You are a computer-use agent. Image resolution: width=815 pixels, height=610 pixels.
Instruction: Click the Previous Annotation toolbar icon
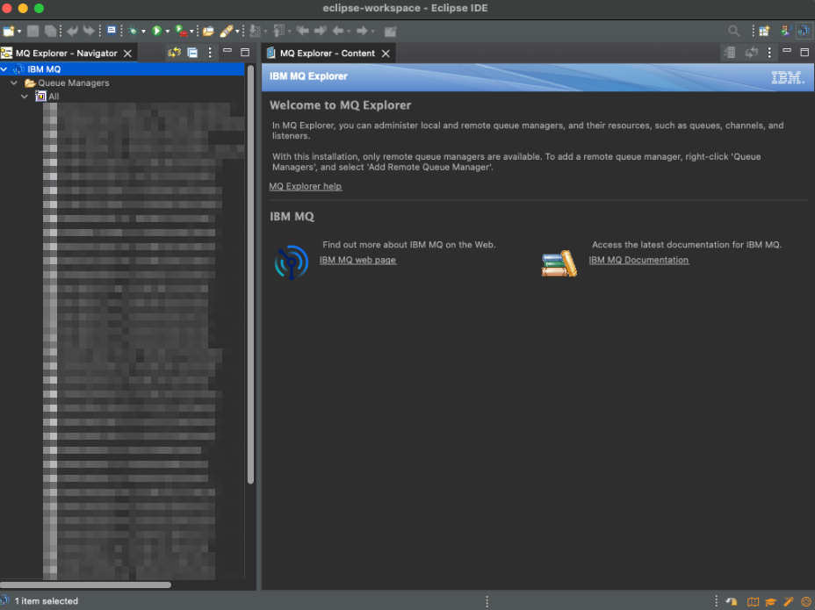pos(279,32)
